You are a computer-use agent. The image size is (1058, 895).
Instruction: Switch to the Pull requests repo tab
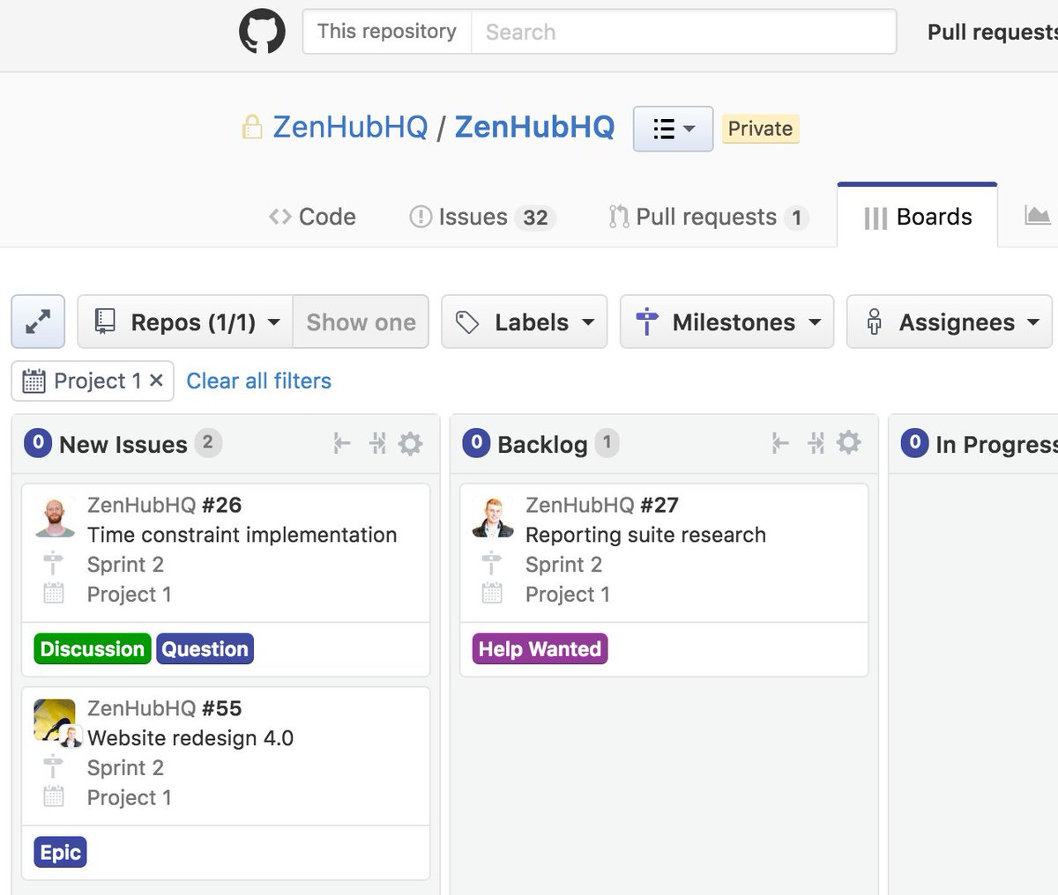click(708, 217)
